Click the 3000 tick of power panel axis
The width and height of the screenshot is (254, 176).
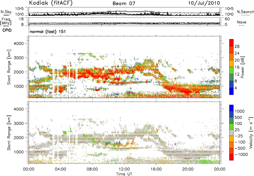pos(18,58)
